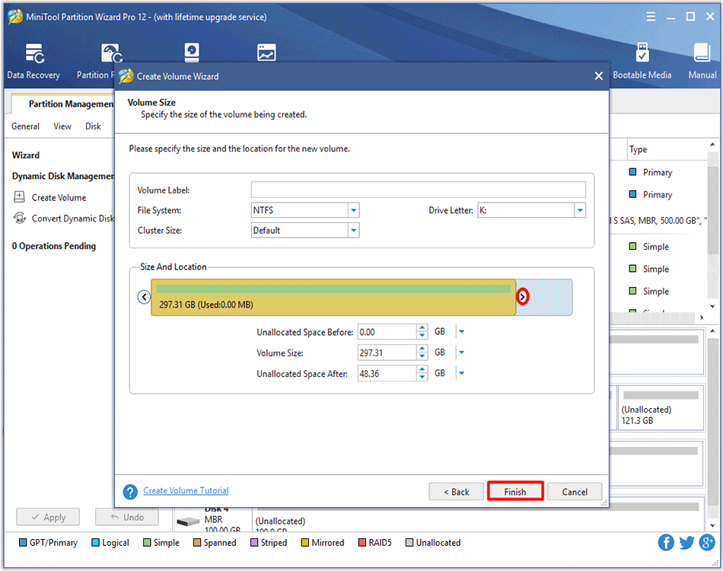Click the Undo button
The image size is (723, 571).
click(127, 517)
